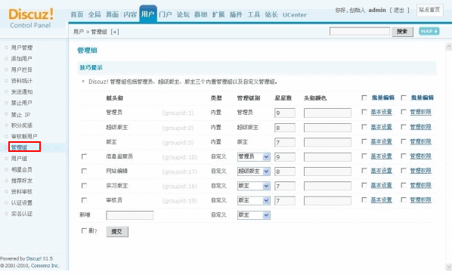Image resolution: width=452 pixels, height=275 pixels.
Task: Focus the top search input field
Action: click(360, 31)
